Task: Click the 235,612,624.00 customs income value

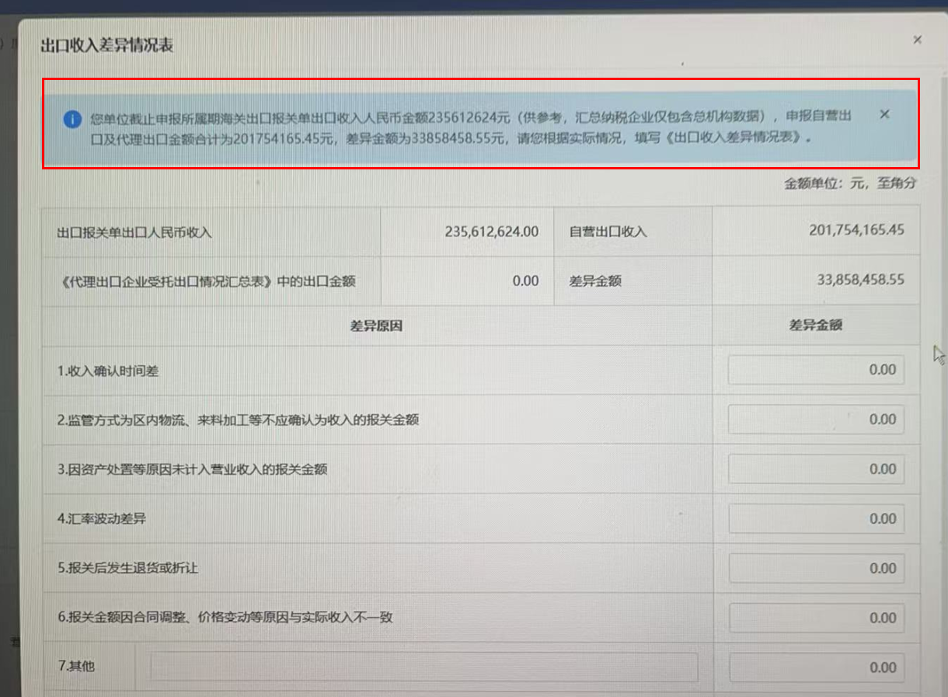Action: click(492, 232)
